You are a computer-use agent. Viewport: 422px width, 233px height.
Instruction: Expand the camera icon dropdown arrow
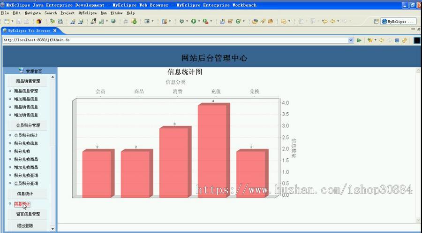(x=152, y=21)
